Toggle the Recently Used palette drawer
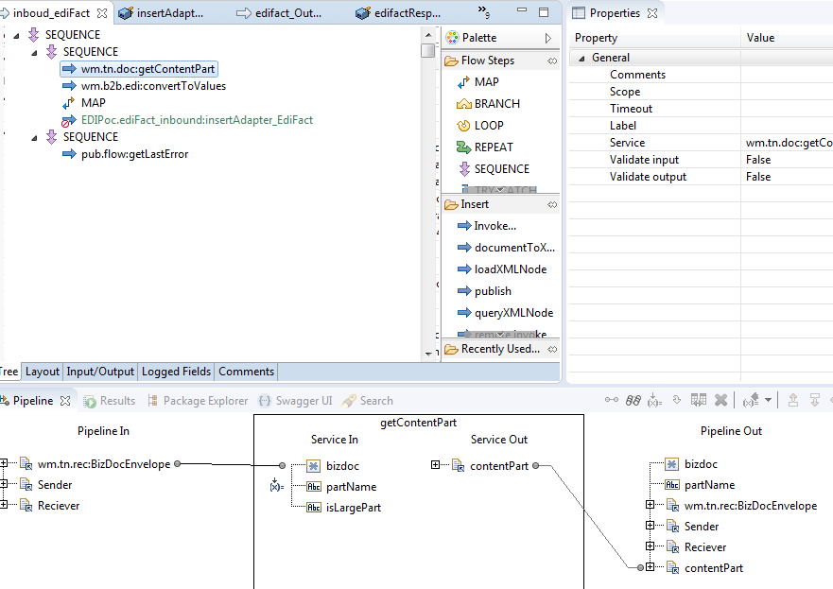This screenshot has width=833, height=589. click(500, 349)
